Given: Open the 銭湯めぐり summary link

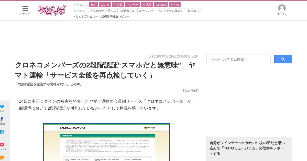Looking at the screenshot, I should tap(127, 11).
